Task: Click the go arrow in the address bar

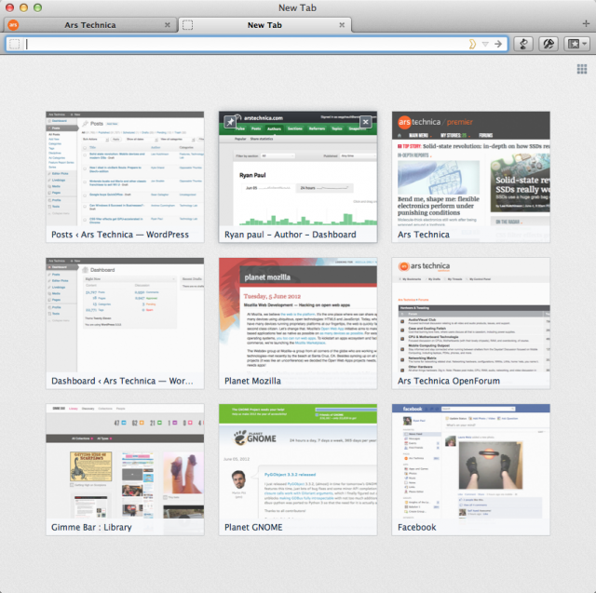Action: pos(498,44)
